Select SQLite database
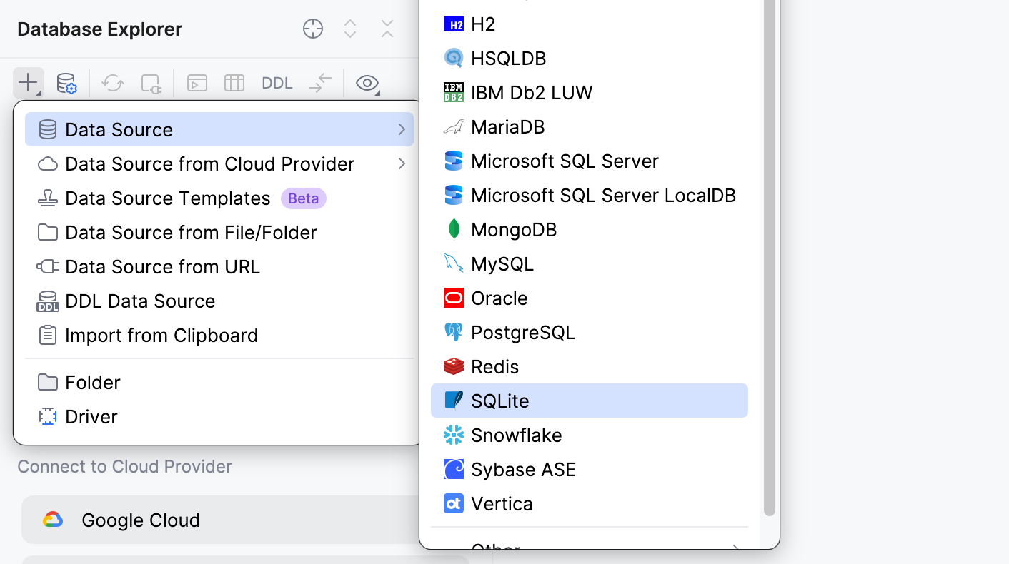The height and width of the screenshot is (564, 1009). coord(590,401)
